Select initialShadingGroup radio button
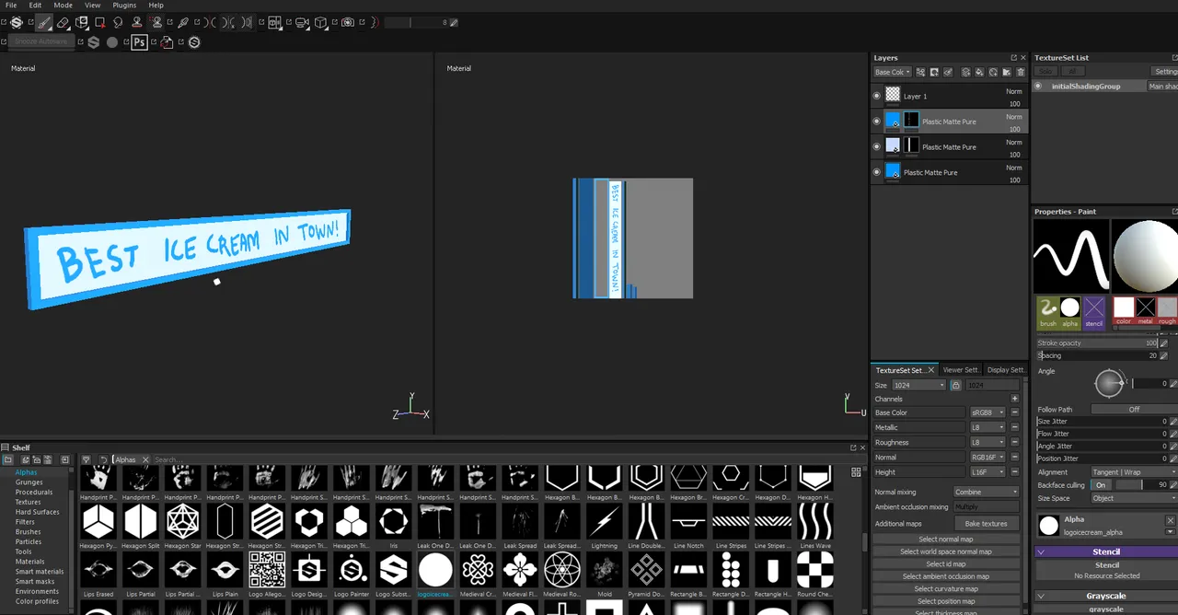 tap(1038, 87)
